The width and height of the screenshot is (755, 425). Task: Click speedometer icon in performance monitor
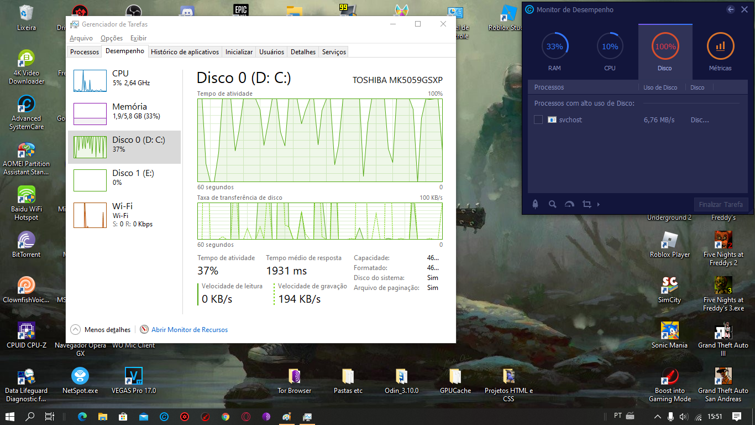click(569, 204)
